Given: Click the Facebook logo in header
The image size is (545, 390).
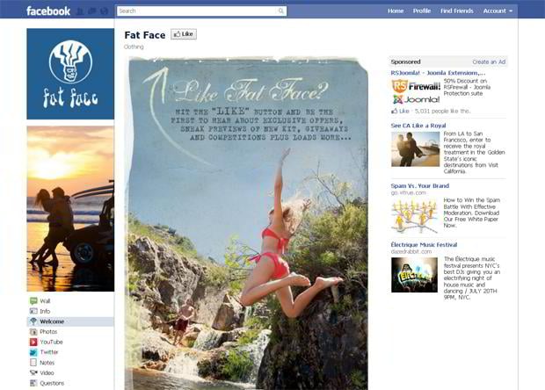Looking at the screenshot, I should (x=47, y=11).
